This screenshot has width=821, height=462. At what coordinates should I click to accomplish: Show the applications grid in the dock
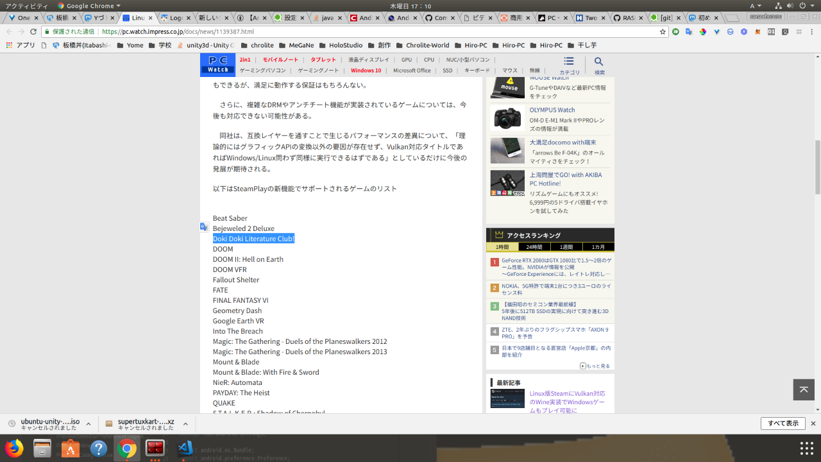[806, 448]
